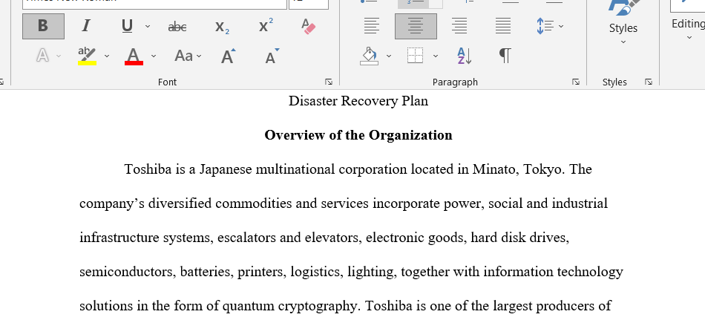
Task: Click the font size box
Action: [309, 3]
